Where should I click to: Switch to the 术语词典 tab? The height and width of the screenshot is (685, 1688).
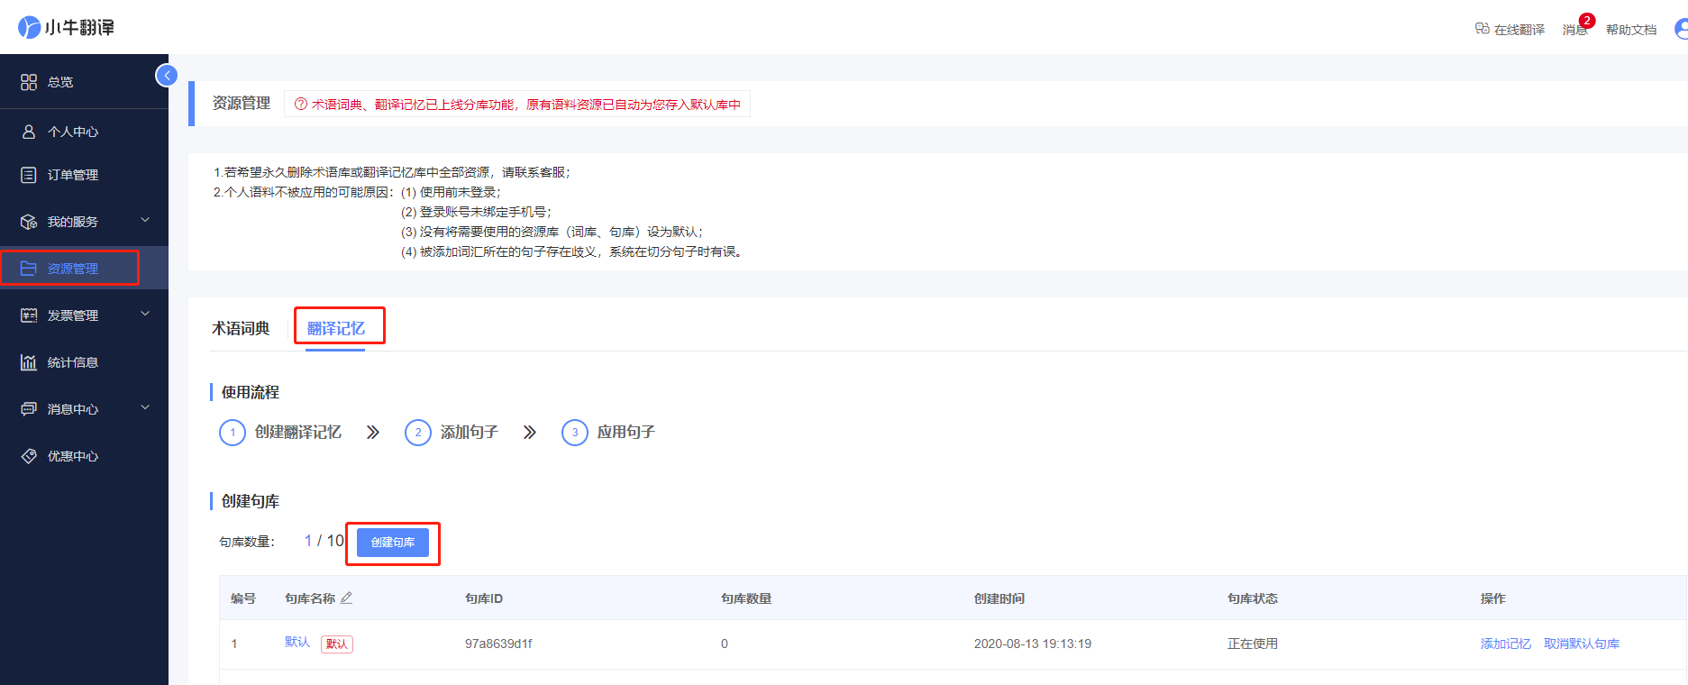point(241,329)
